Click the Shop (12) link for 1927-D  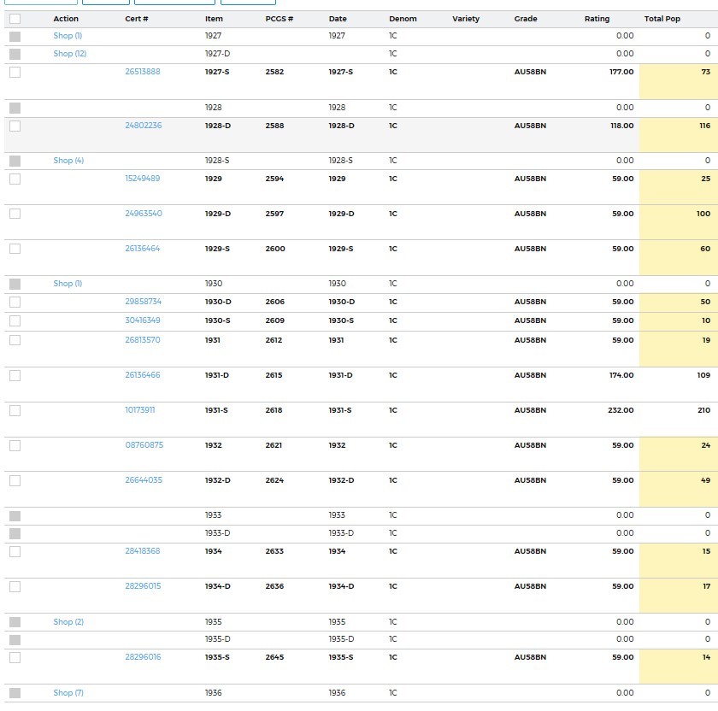pyautogui.click(x=69, y=54)
